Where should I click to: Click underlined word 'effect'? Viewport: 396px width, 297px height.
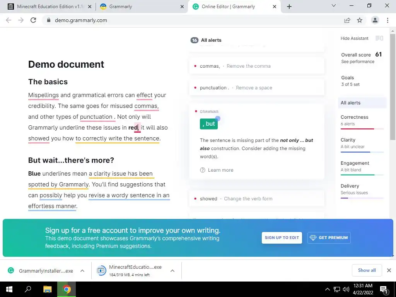coord(145,95)
